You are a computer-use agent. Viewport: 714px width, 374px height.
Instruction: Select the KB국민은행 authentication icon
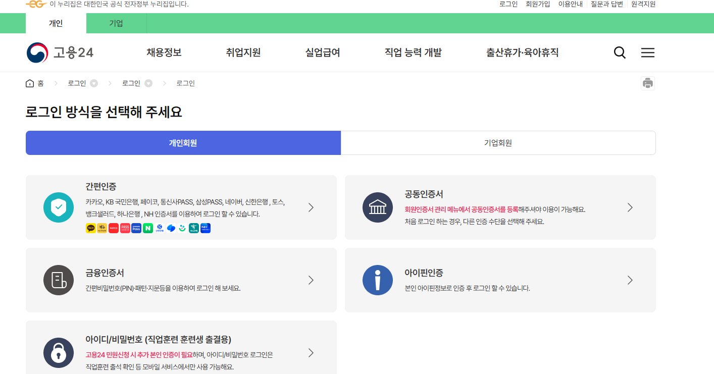(x=101, y=228)
